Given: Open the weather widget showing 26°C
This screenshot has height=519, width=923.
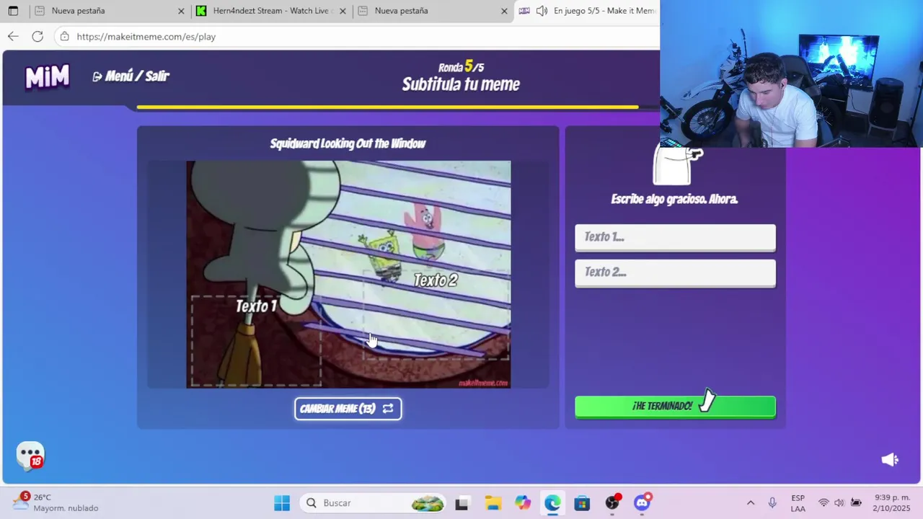Looking at the screenshot, I should point(56,503).
